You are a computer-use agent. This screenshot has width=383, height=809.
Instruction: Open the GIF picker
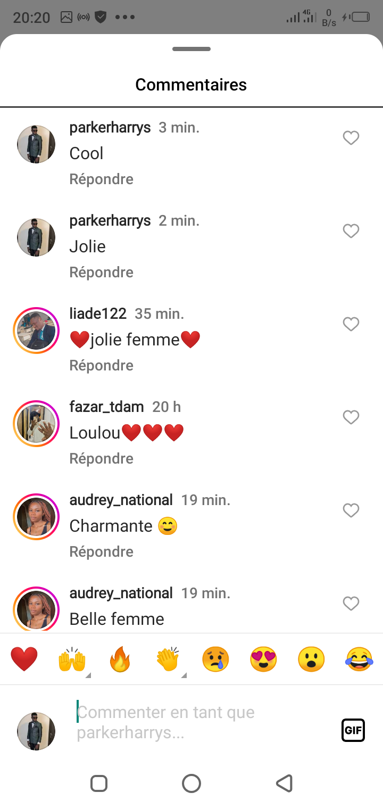click(x=353, y=730)
